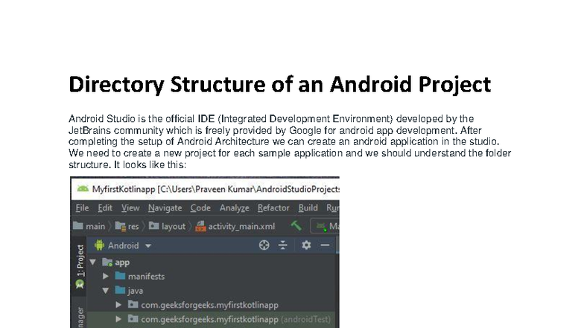Open the Code menu
Image resolution: width=584 pixels, height=328 pixels.
click(x=200, y=208)
